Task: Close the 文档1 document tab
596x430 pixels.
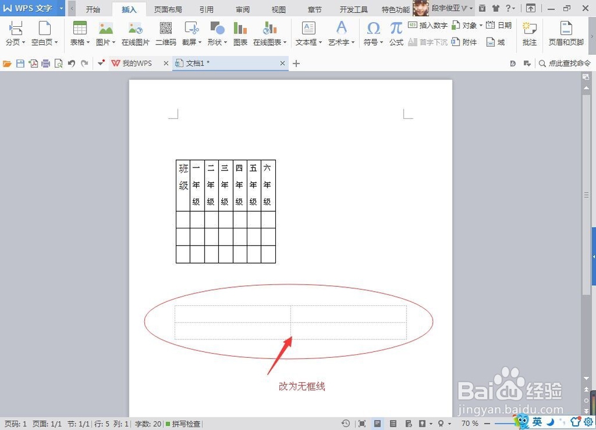Action: [x=283, y=63]
